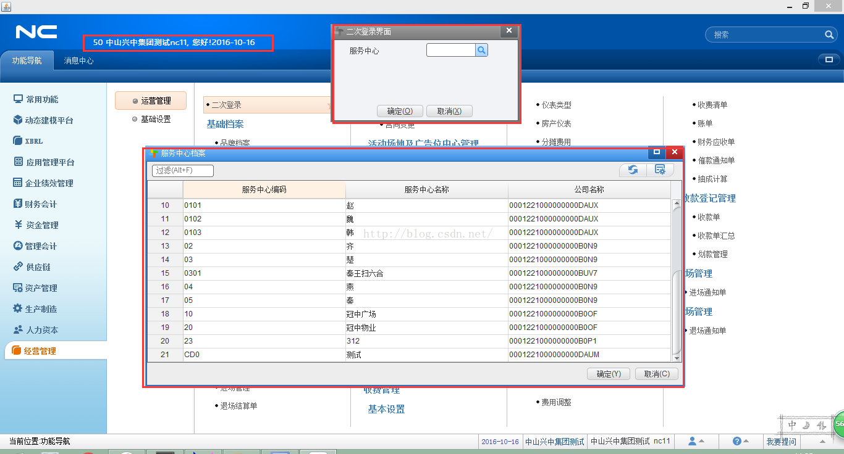The image size is (844, 454).
Task: Open 收款单汇总 menu link
Action: (x=716, y=236)
